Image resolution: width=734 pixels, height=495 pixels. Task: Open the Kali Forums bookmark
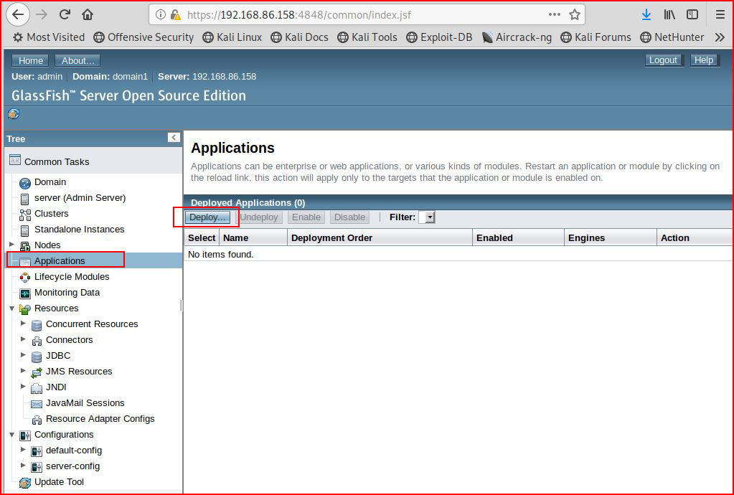tap(596, 37)
